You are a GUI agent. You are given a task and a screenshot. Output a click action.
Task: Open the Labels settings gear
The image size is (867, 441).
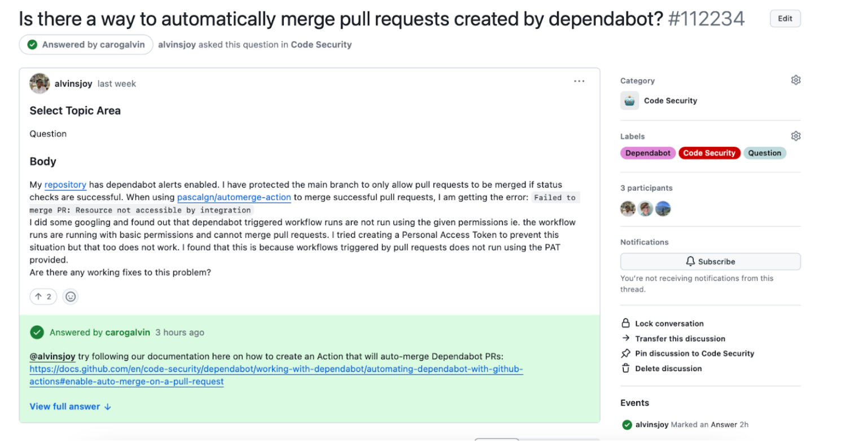point(796,136)
